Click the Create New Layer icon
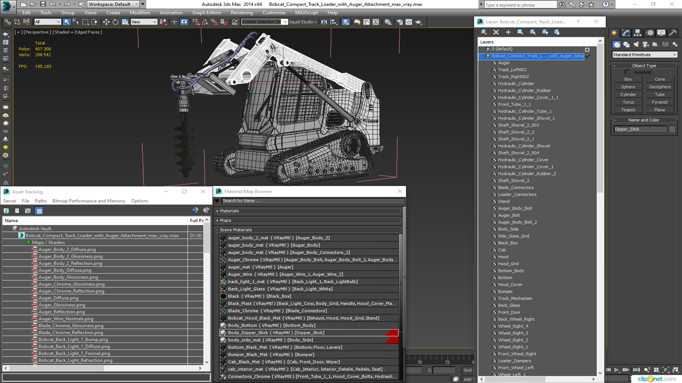 484,32
